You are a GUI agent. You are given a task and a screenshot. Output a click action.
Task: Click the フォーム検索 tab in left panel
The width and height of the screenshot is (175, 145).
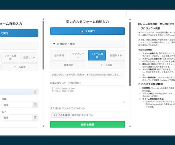tap(10, 57)
